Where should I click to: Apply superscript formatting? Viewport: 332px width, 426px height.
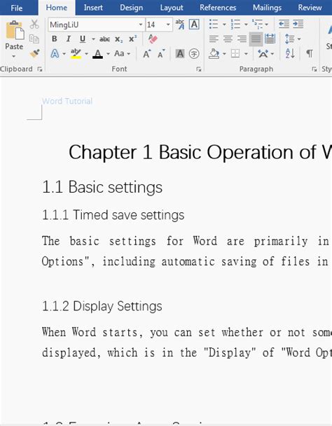coord(132,39)
